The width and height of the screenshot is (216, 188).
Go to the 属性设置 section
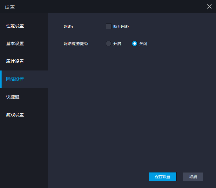[x=15, y=61]
